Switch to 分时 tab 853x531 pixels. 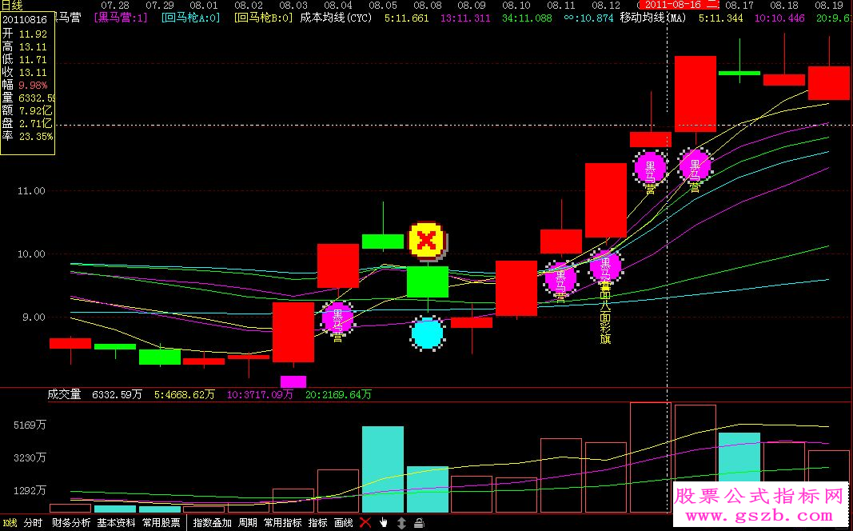pos(34,523)
